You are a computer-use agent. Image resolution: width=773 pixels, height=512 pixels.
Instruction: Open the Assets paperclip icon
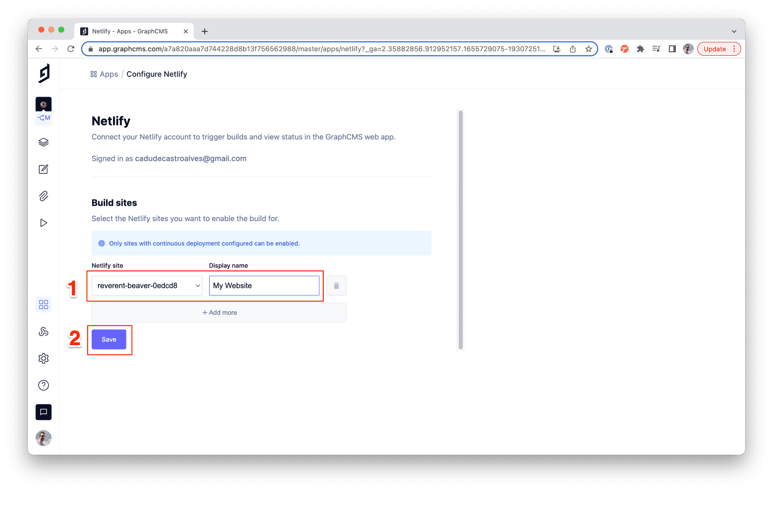pos(43,196)
